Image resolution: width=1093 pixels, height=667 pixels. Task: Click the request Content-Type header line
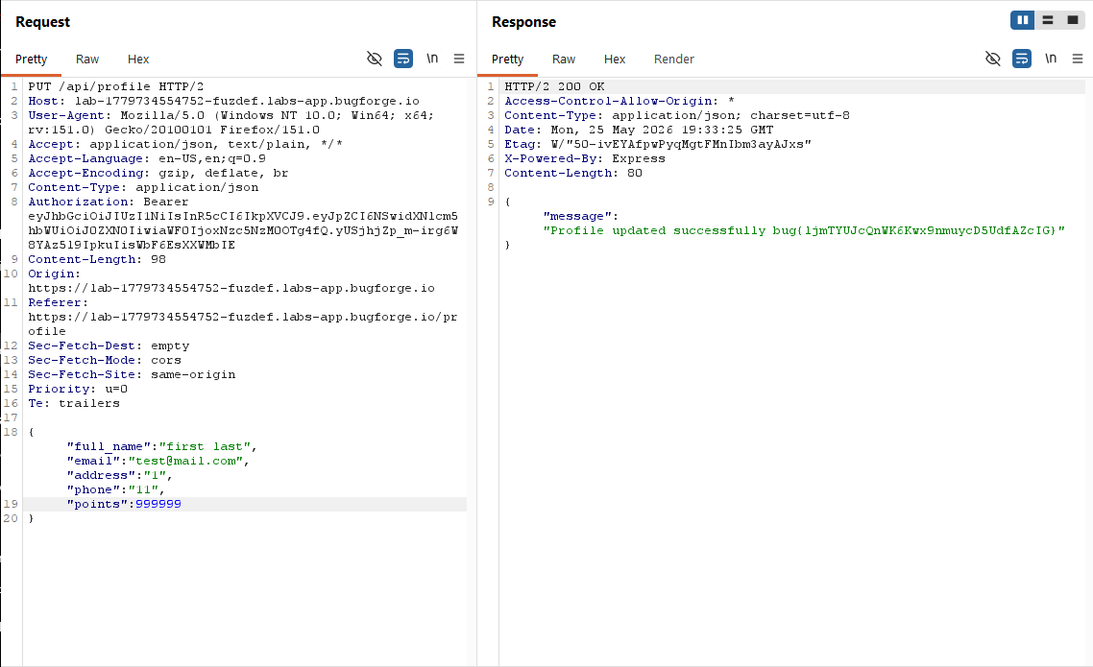(x=143, y=187)
